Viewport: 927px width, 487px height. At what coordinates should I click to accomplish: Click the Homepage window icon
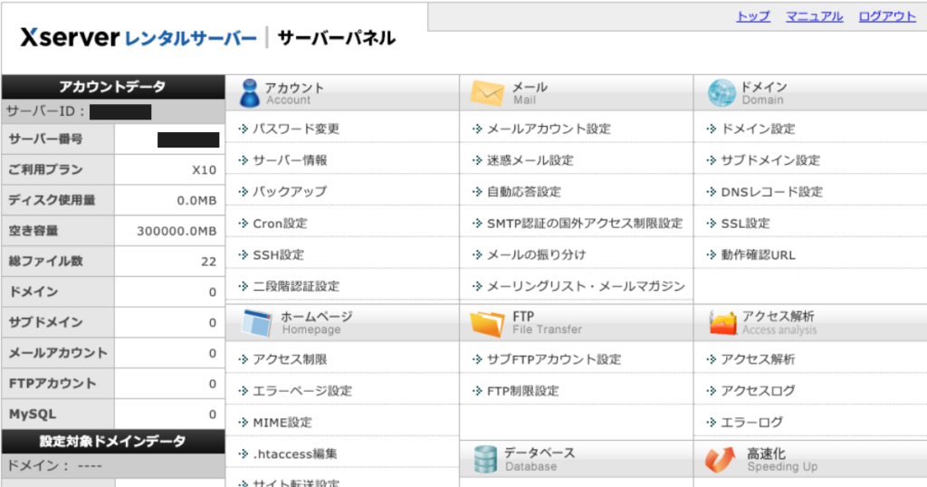click(x=256, y=322)
